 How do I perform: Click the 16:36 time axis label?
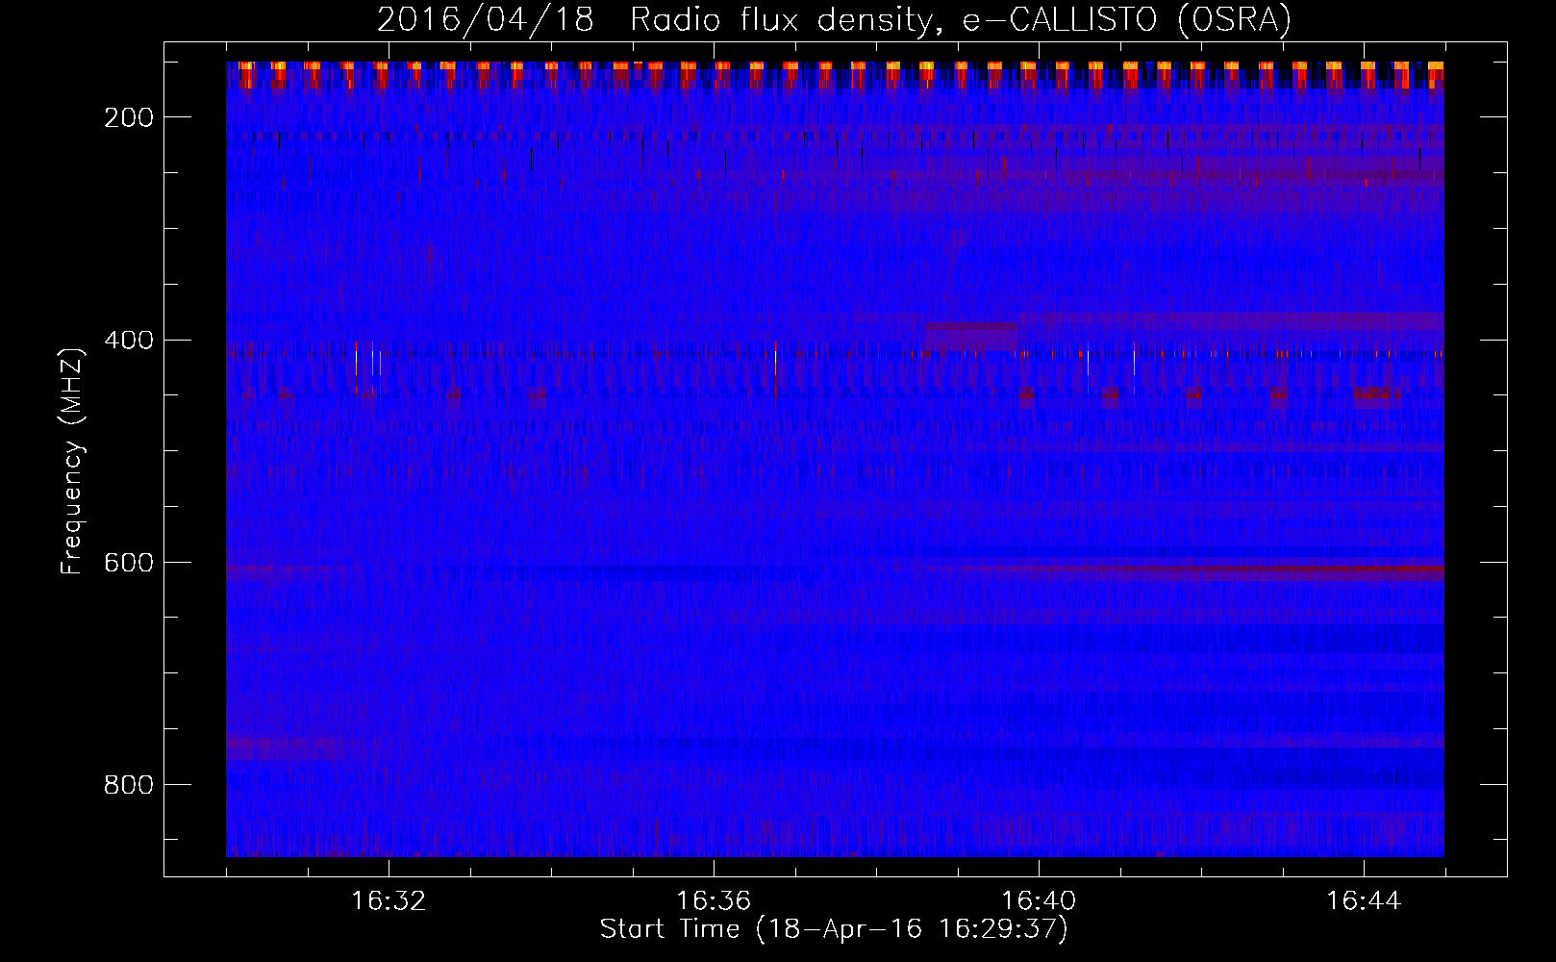click(x=714, y=901)
